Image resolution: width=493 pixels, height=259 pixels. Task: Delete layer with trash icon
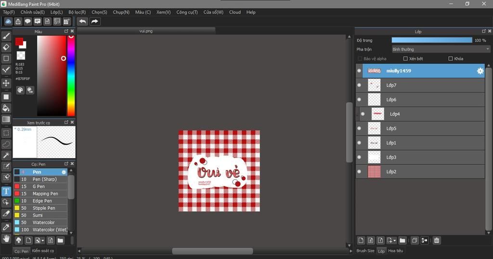coord(436,240)
